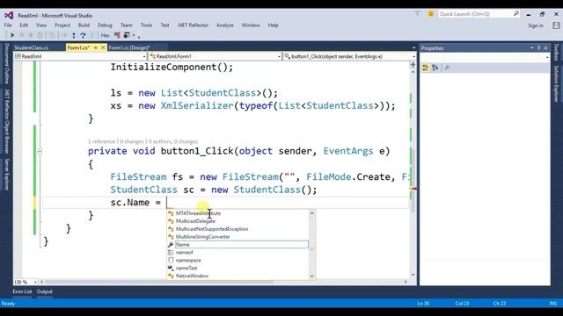Click Alphabetical sort in Properties panel

tap(435, 68)
